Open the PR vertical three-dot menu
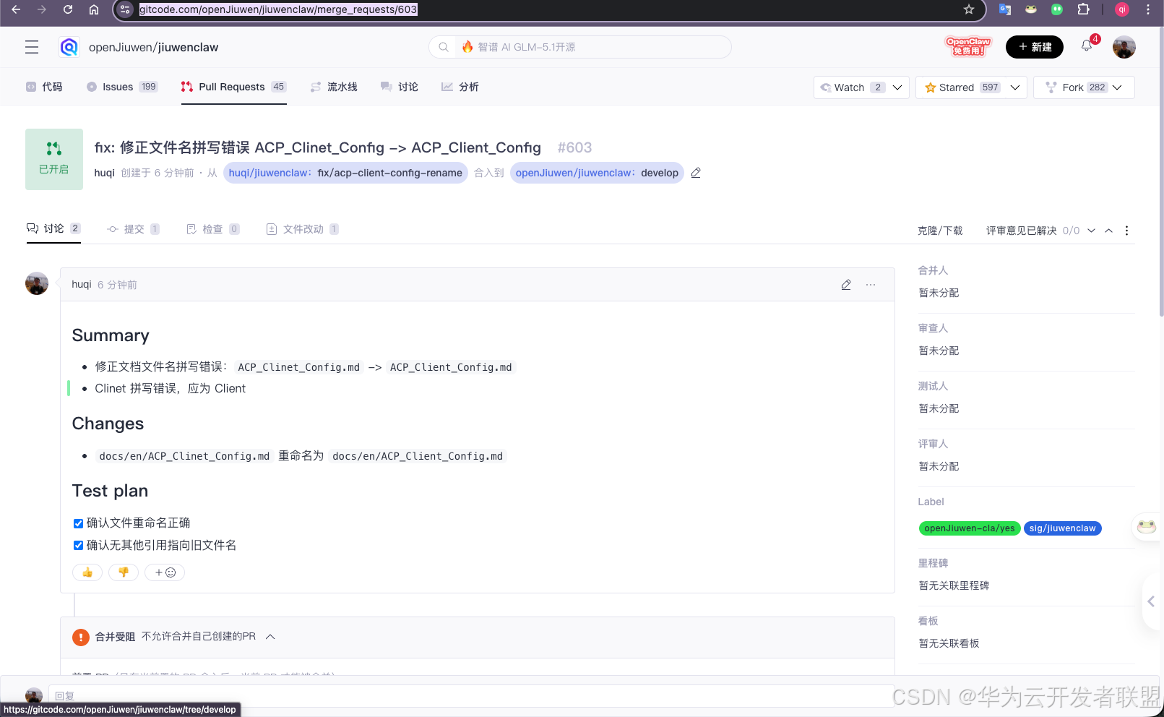This screenshot has height=717, width=1164. pos(1126,231)
